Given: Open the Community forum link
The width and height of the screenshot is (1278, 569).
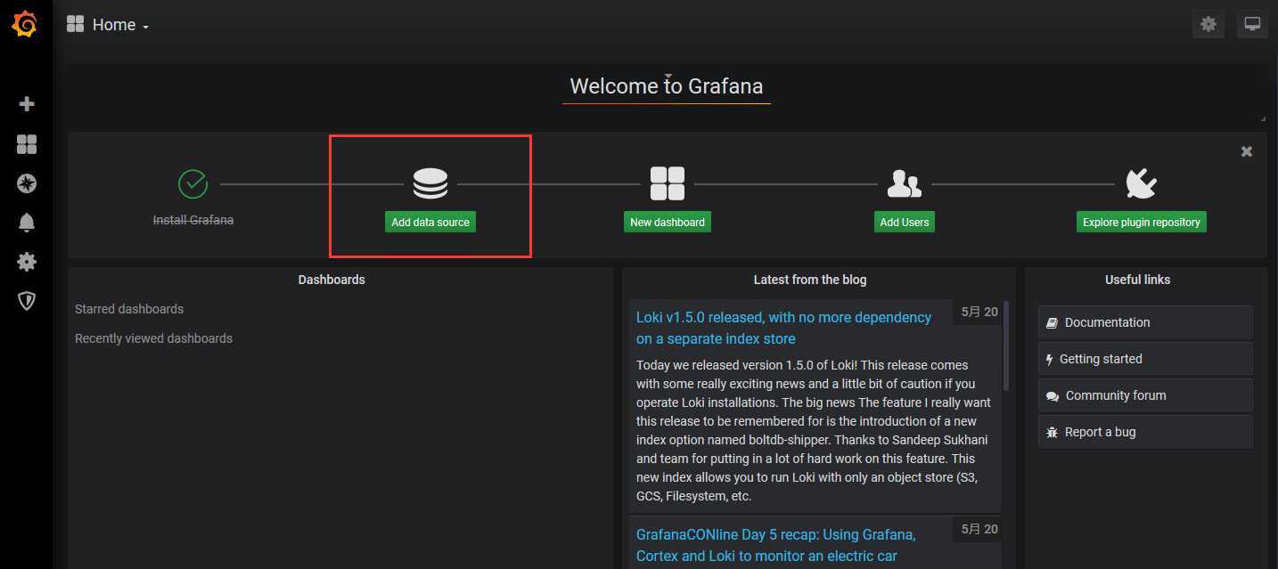Looking at the screenshot, I should (x=1145, y=395).
